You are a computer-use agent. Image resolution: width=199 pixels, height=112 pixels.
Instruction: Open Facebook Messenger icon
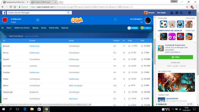tap(177, 13)
